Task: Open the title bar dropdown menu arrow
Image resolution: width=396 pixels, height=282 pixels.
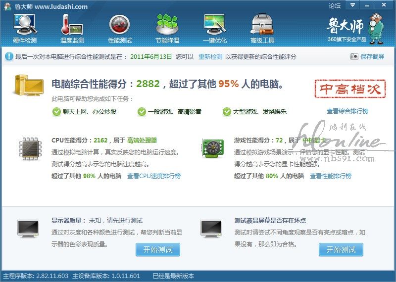Action: click(352, 5)
